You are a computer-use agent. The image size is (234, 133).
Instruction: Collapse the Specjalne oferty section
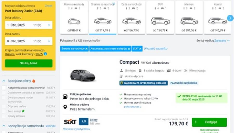(4, 81)
